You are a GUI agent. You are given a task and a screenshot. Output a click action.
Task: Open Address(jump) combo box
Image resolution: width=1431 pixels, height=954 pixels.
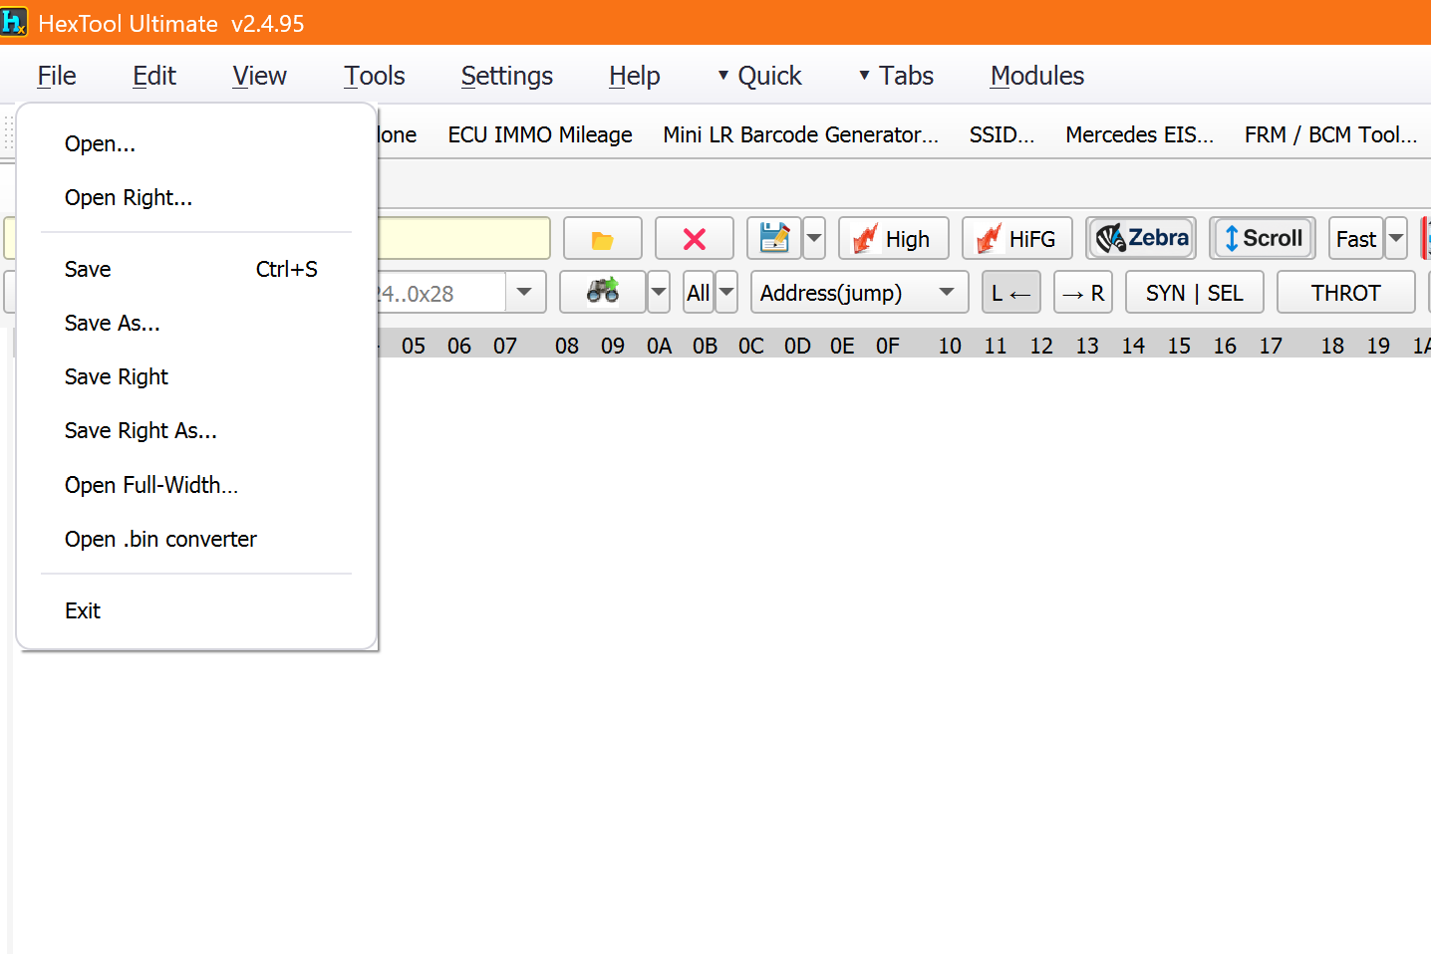coord(859,293)
